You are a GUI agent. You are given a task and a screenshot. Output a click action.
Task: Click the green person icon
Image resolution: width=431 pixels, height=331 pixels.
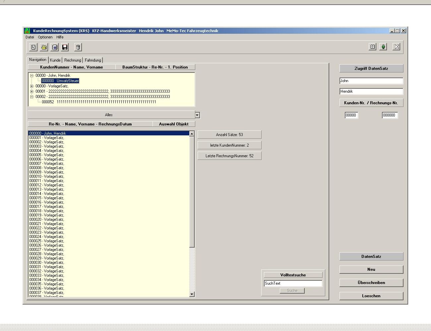[383, 47]
